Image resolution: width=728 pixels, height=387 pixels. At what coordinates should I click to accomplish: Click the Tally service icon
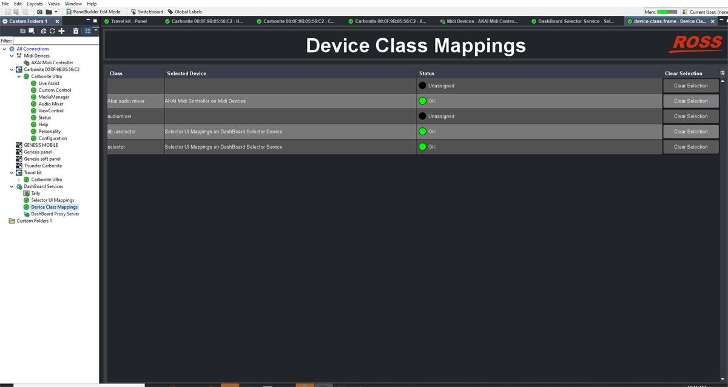click(27, 193)
